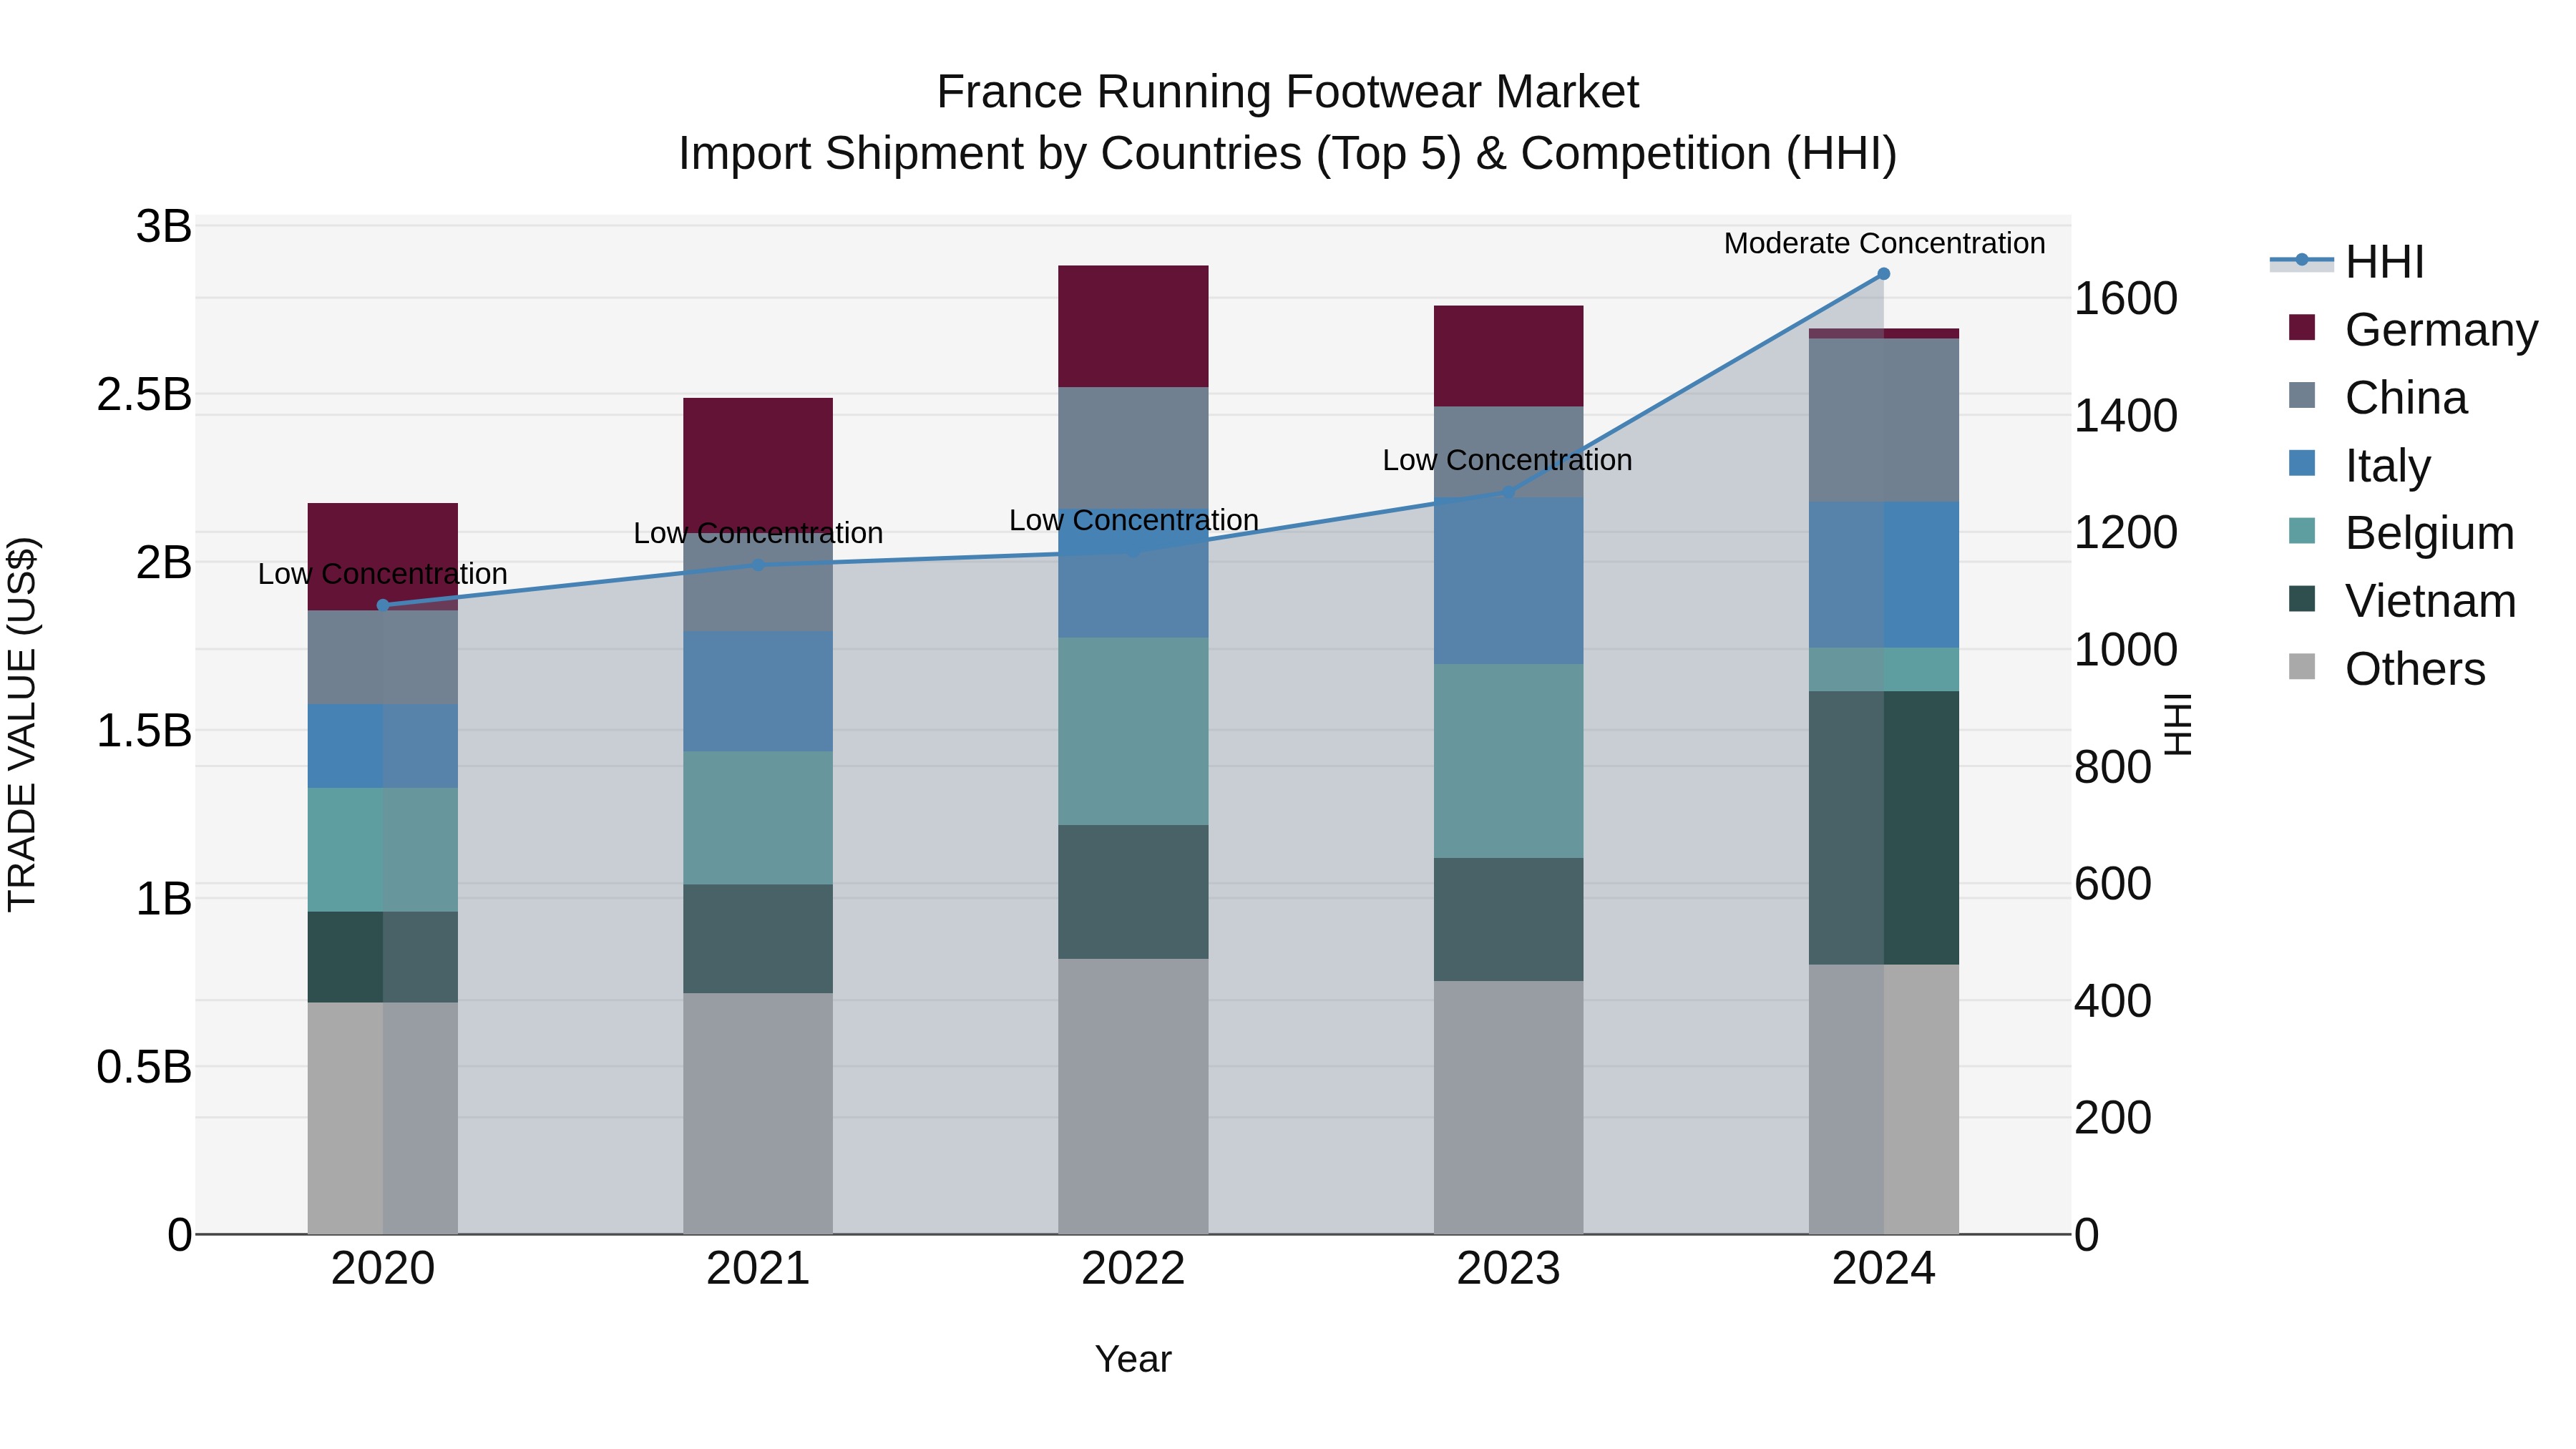Select the 2021 Others bar segment
The image size is (2576, 1449).
[758, 1114]
